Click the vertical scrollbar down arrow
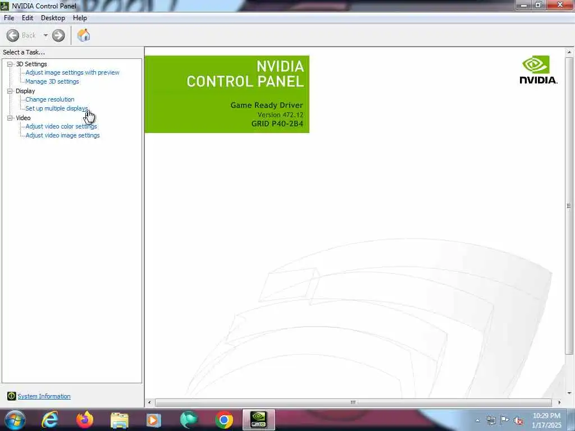Image resolution: width=575 pixels, height=431 pixels. 569,393
